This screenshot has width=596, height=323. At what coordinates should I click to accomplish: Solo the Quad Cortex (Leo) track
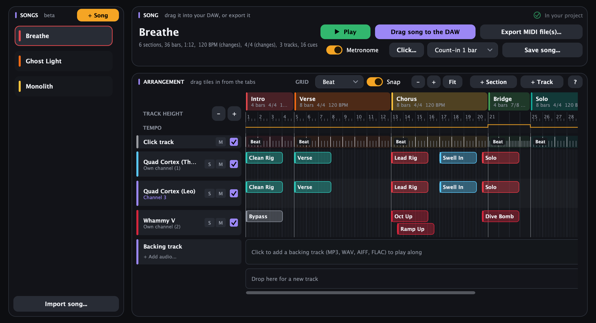pyautogui.click(x=209, y=193)
